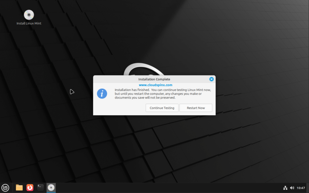Viewport: 309px width, 193px height.
Task: Click the Installation Complete title bar
Action: pyautogui.click(x=154, y=79)
